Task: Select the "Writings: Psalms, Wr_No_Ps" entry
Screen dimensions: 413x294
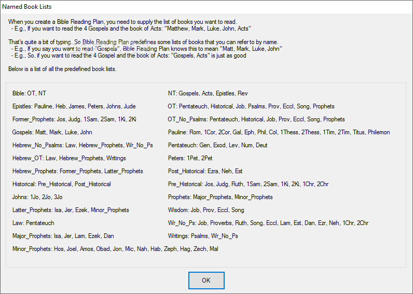Action: point(203,236)
